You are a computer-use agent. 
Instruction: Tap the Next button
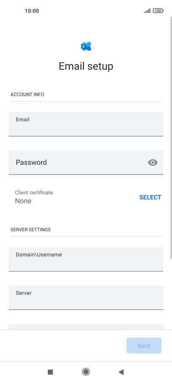pyautogui.click(x=144, y=346)
